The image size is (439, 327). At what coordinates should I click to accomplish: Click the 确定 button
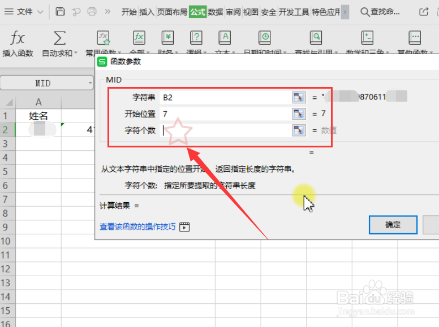(393, 225)
